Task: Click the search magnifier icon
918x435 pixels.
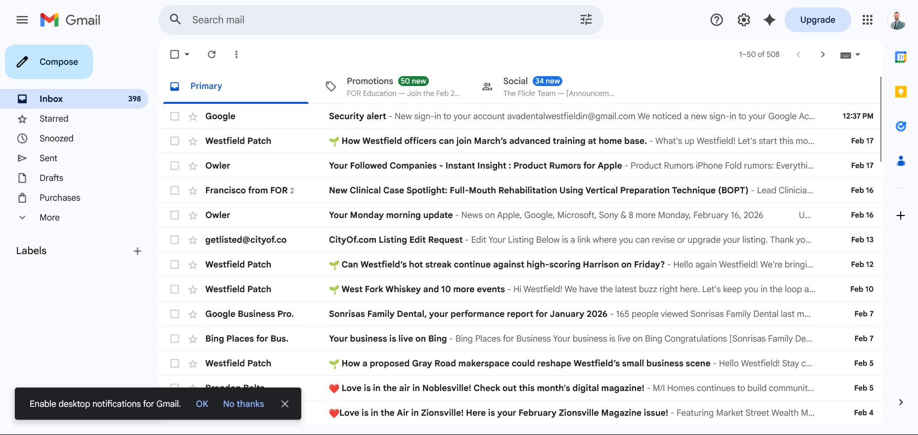Action: click(x=176, y=20)
